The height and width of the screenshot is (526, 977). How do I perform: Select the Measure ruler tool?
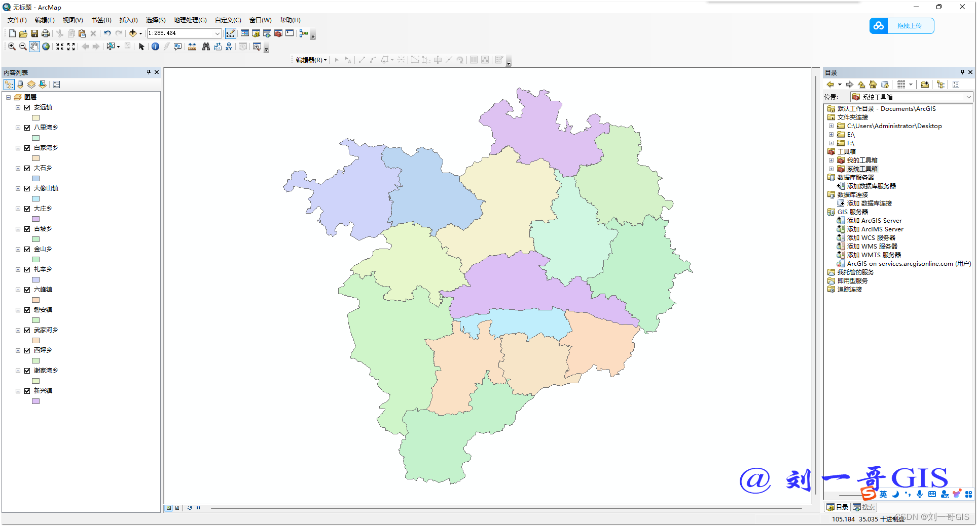[x=192, y=47]
